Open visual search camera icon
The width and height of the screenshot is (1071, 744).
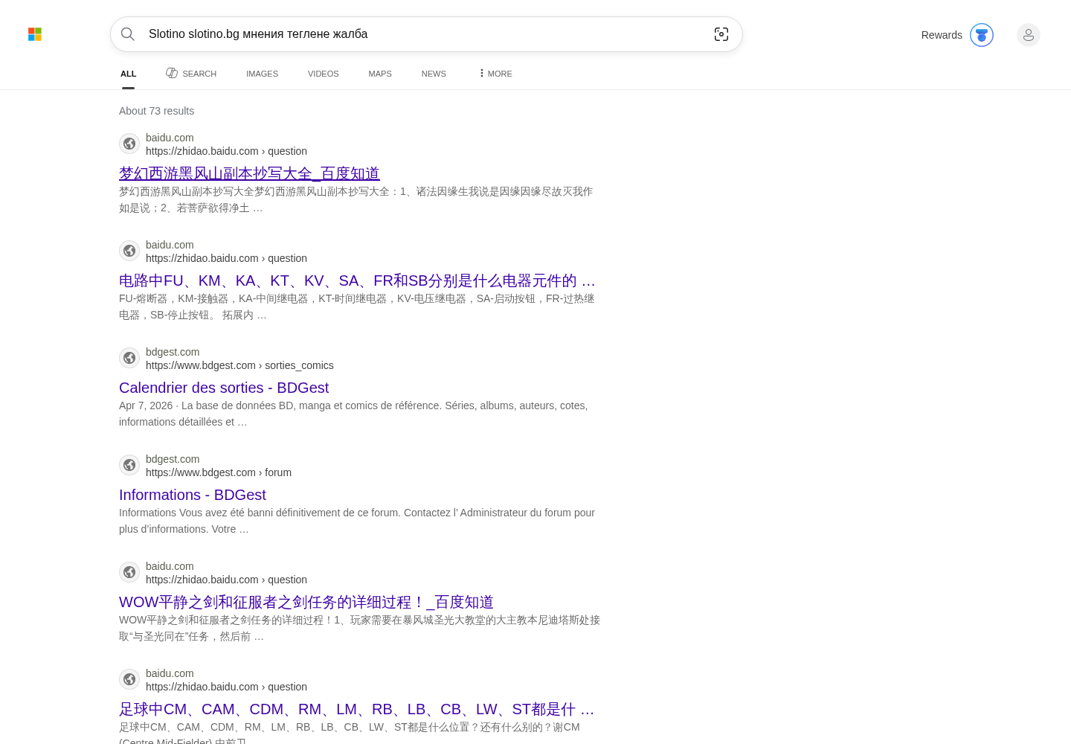click(721, 34)
